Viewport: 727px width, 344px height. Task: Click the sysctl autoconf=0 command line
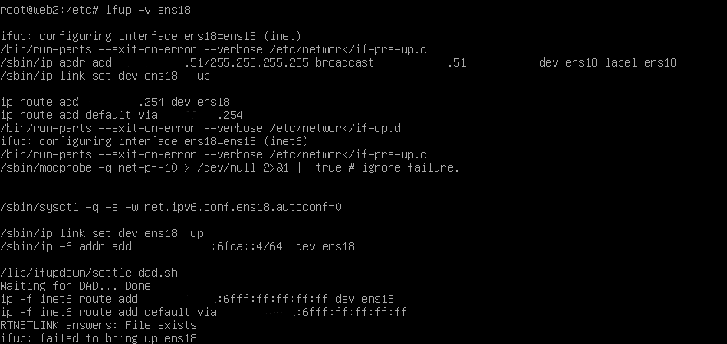[171, 207]
